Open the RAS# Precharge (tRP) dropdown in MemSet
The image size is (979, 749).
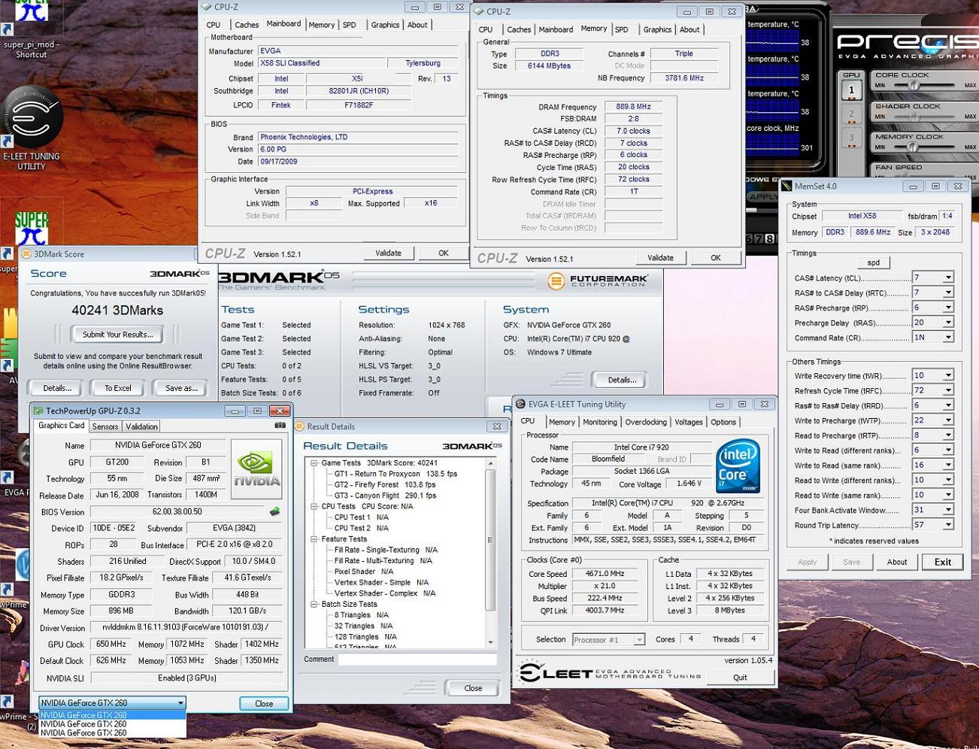click(948, 308)
